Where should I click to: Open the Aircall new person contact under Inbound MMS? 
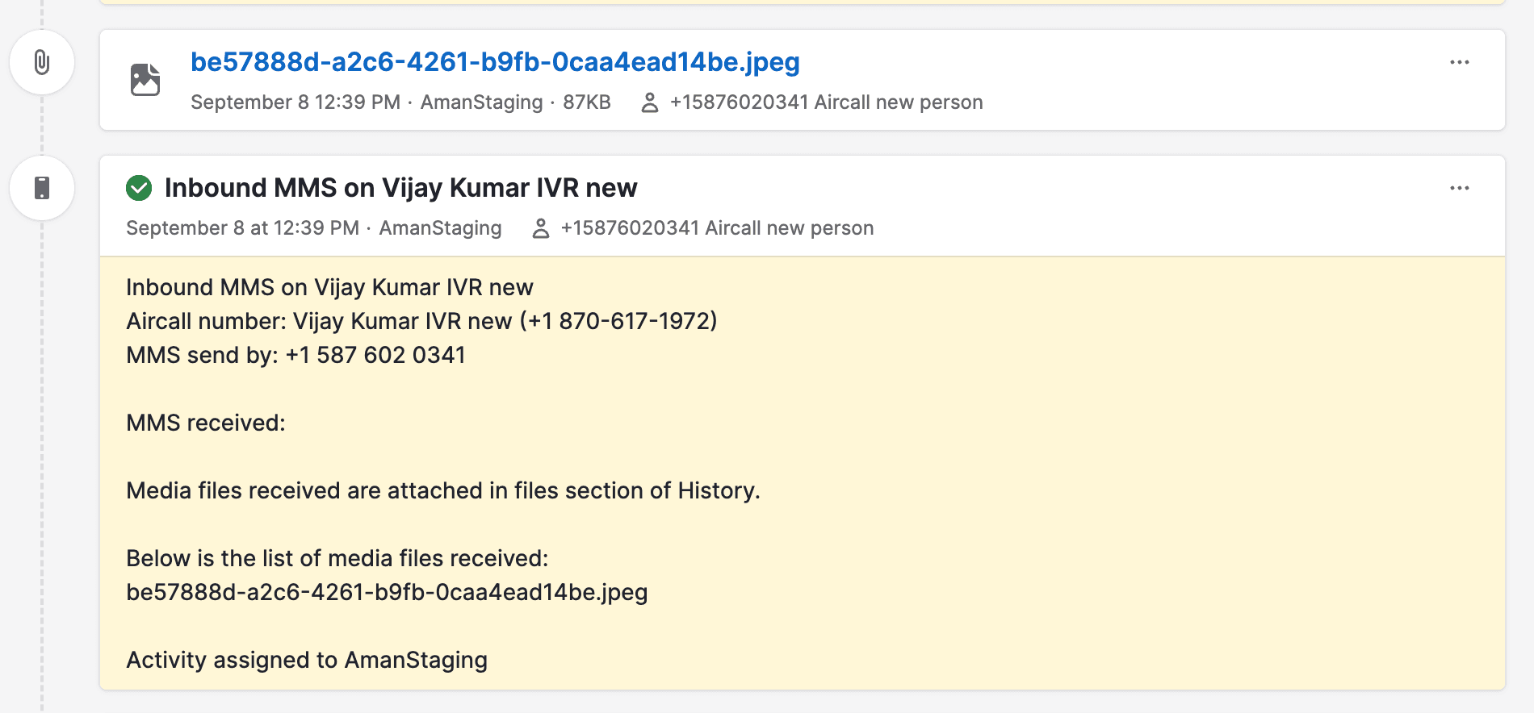[717, 228]
